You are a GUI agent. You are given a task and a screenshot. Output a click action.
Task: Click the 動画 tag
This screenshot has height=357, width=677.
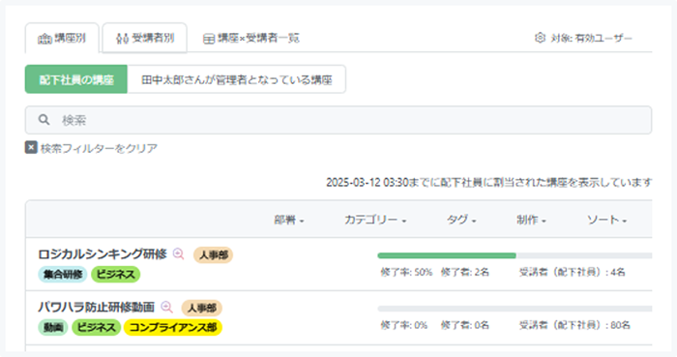pyautogui.click(x=53, y=328)
